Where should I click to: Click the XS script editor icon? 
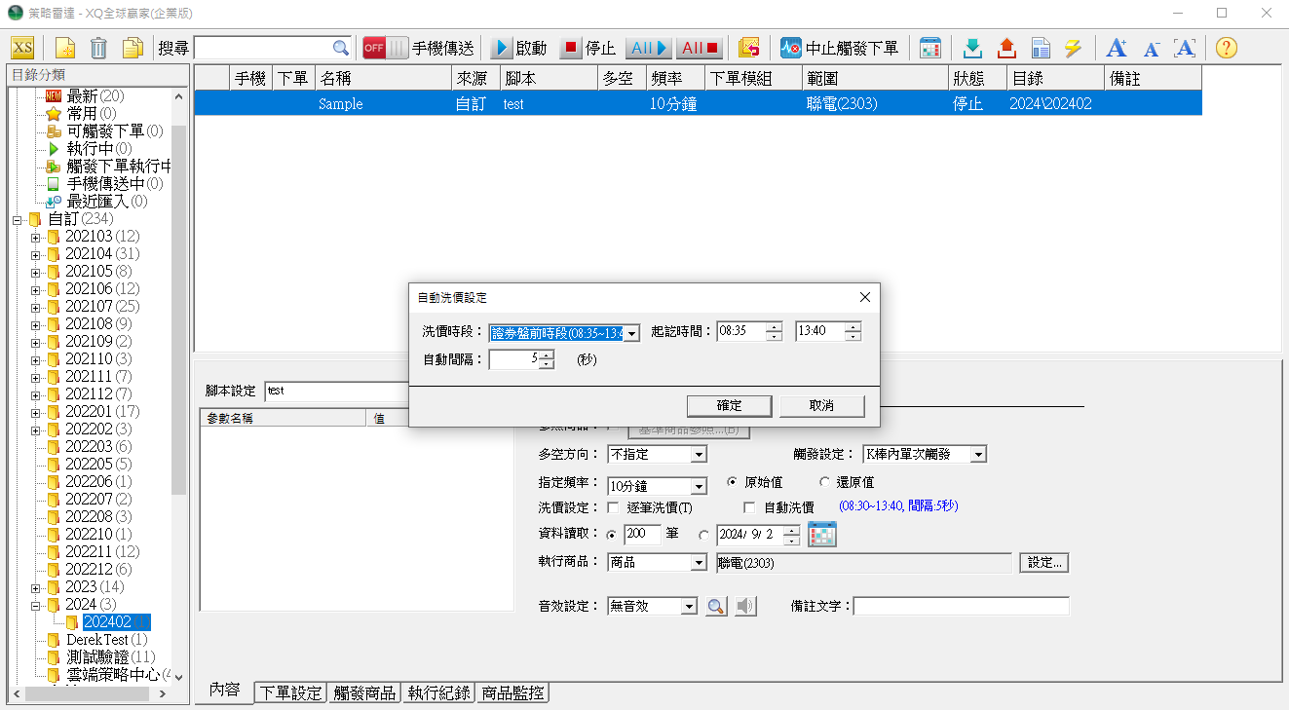tap(22, 48)
